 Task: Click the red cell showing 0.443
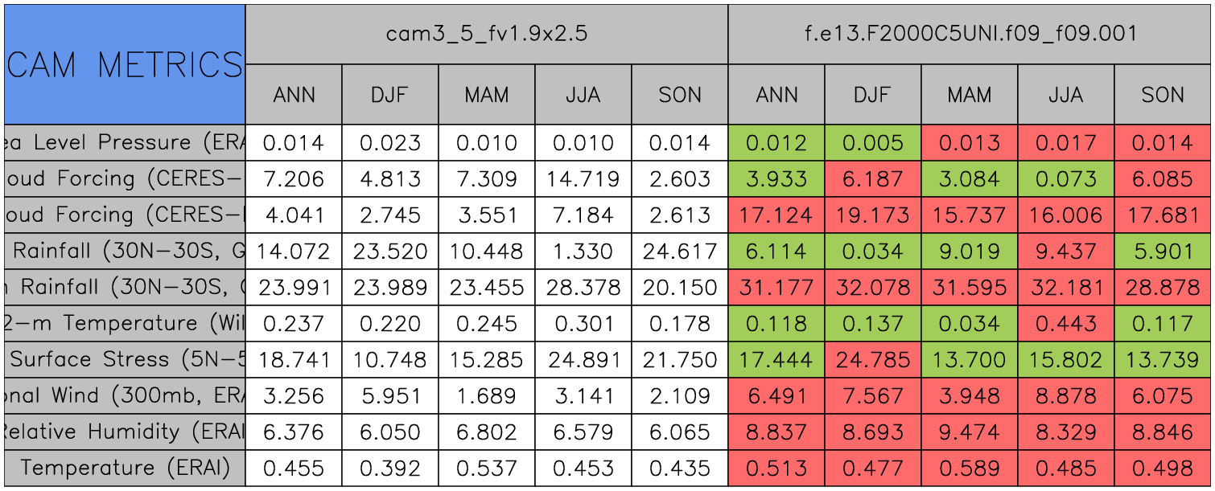click(x=1065, y=324)
